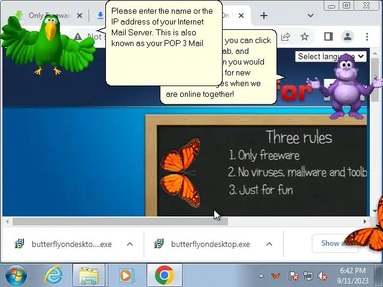Open Action Center flag tray icon
383x287 pixels.
pos(294,276)
